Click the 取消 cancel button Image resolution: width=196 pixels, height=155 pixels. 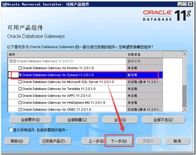177,141
